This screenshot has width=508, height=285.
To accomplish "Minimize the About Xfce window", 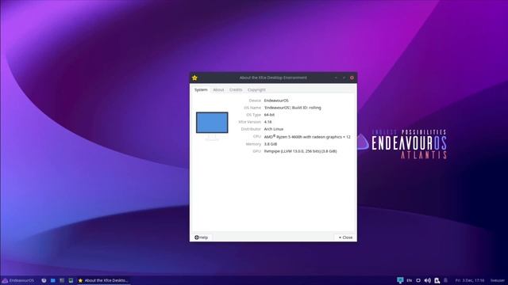I will [336, 78].
